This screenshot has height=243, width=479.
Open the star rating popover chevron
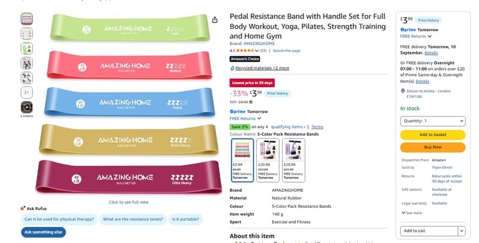pos(257,51)
